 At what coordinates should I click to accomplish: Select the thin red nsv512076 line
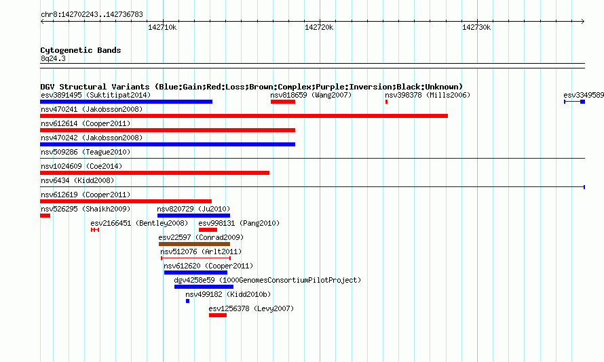[x=196, y=258]
